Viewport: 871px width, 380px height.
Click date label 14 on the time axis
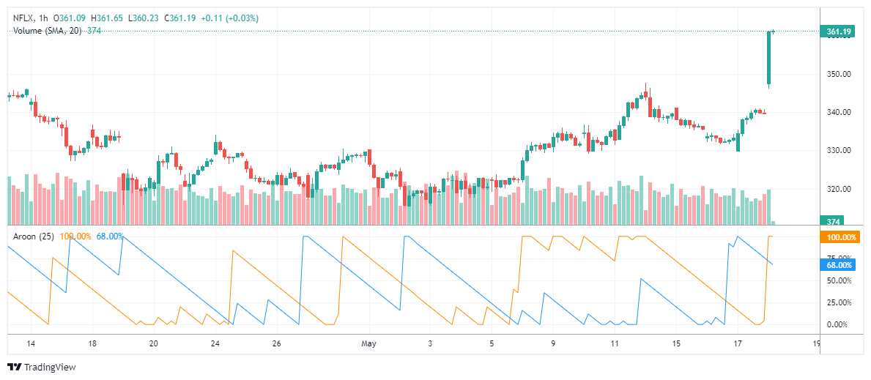[x=31, y=344]
